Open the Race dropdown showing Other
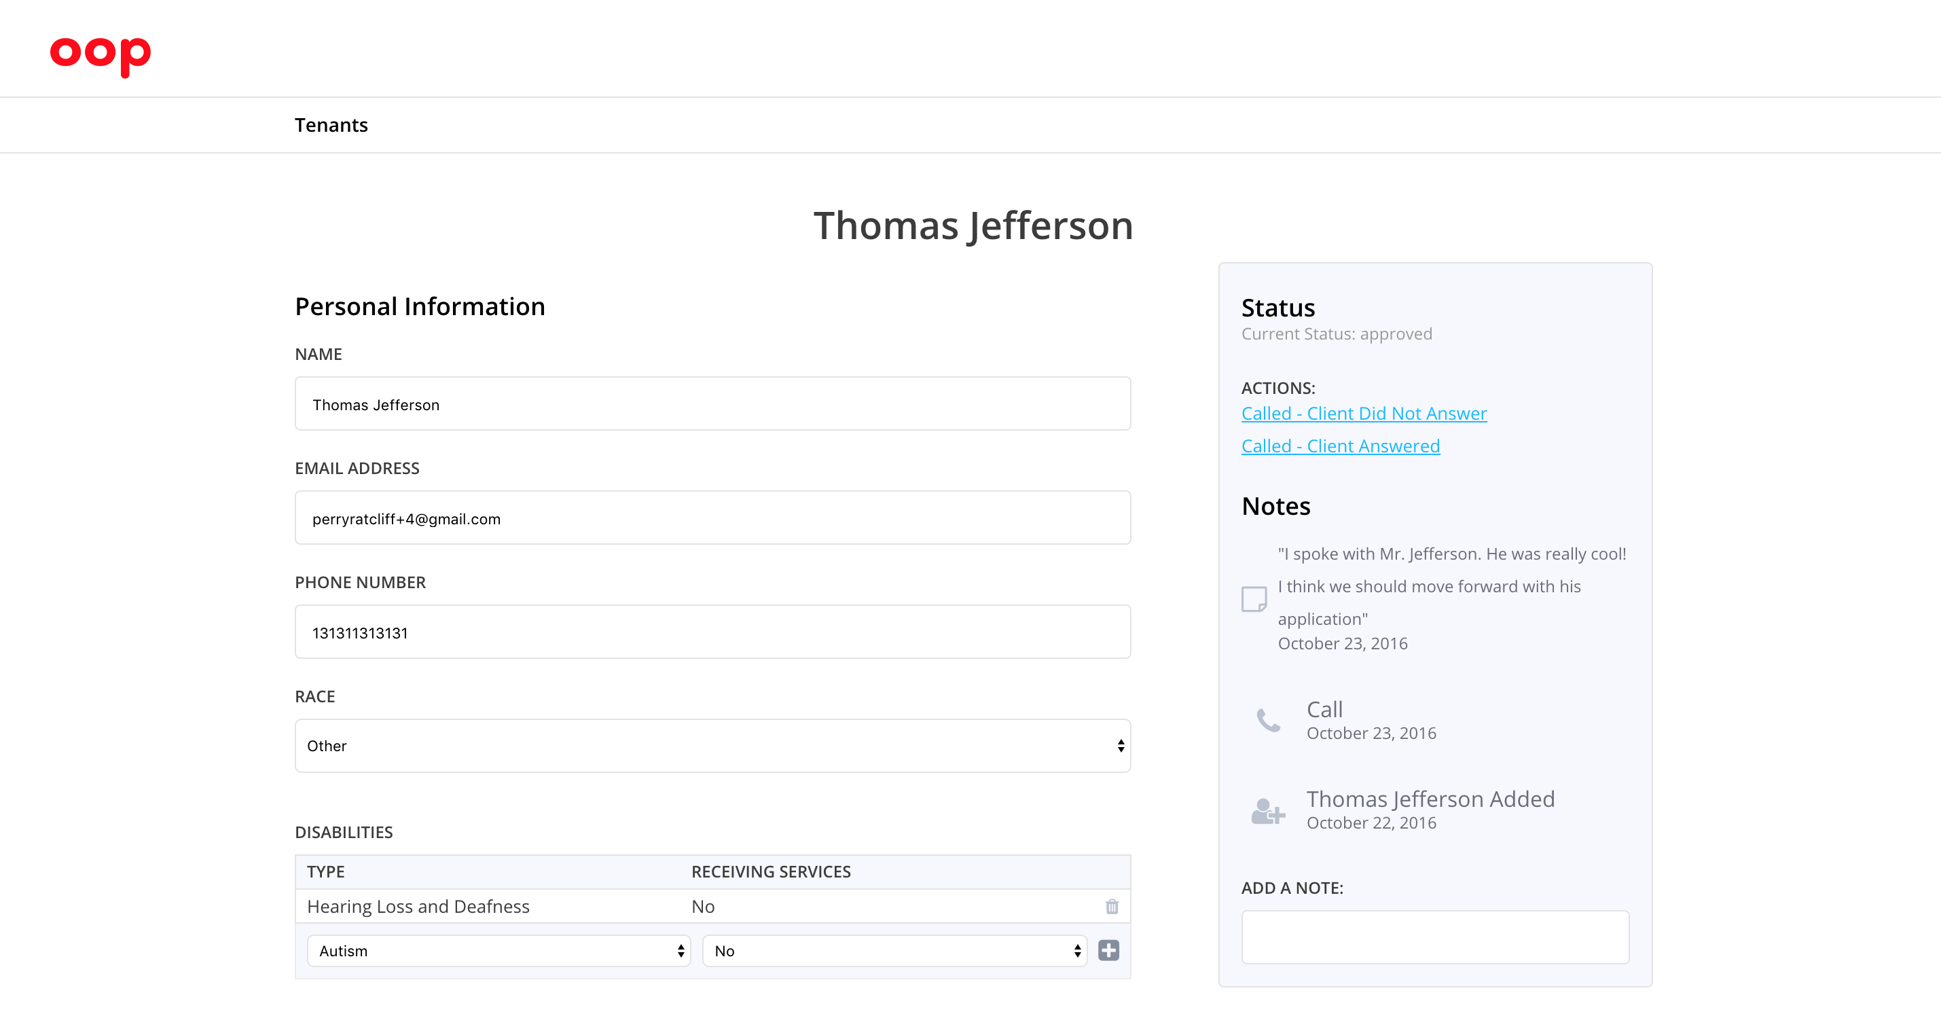 [712, 745]
